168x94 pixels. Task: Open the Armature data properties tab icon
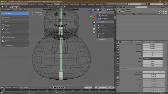point(118,75)
